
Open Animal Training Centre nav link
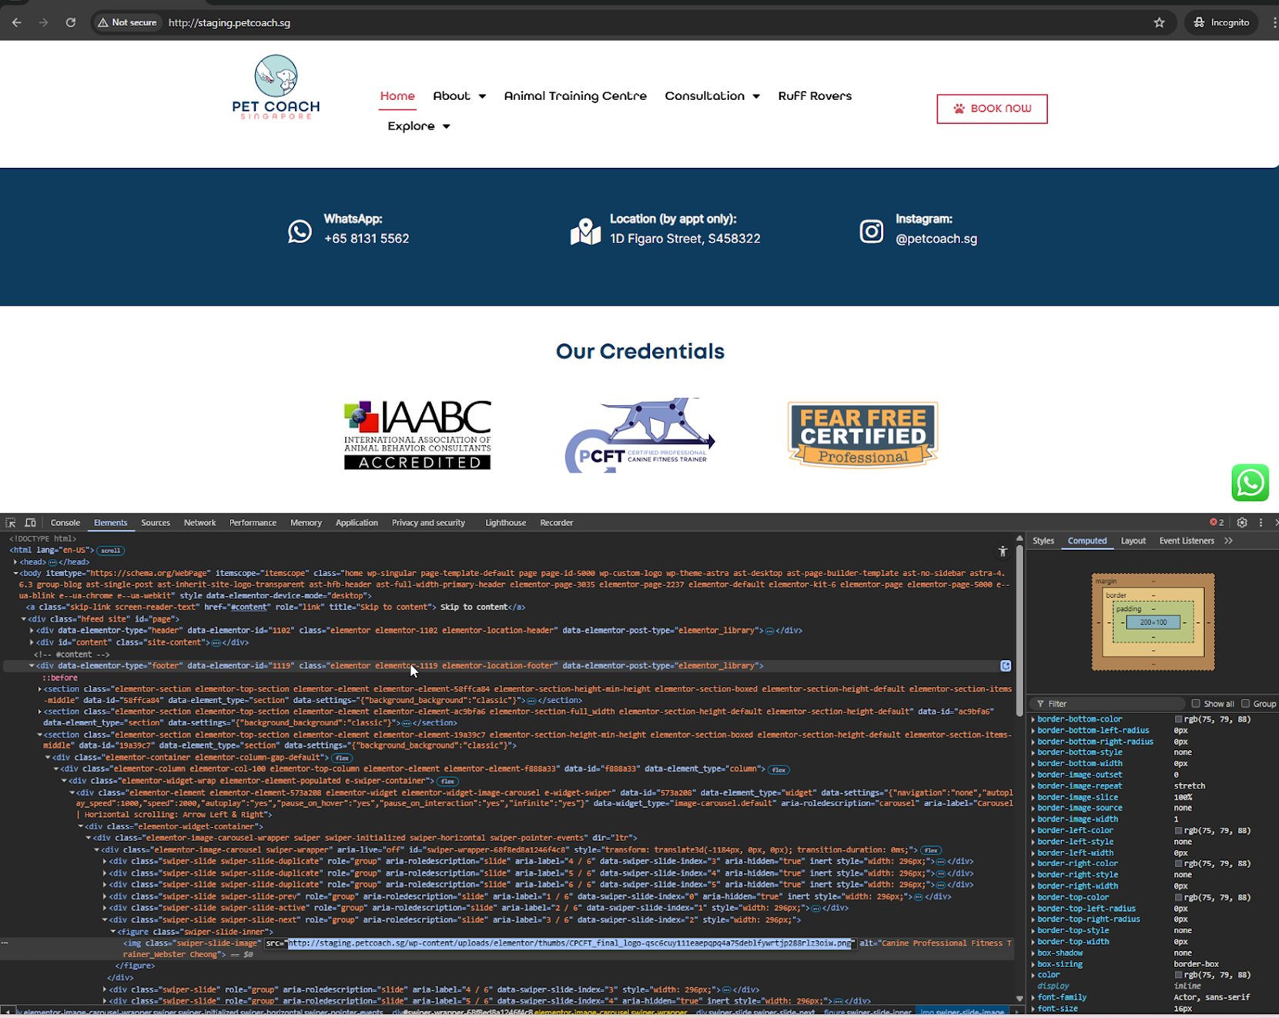575,96
